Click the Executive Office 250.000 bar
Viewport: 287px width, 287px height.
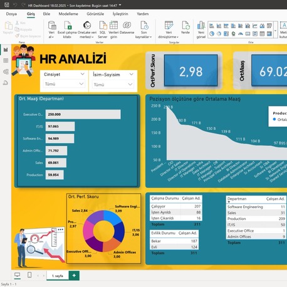(x=83, y=114)
